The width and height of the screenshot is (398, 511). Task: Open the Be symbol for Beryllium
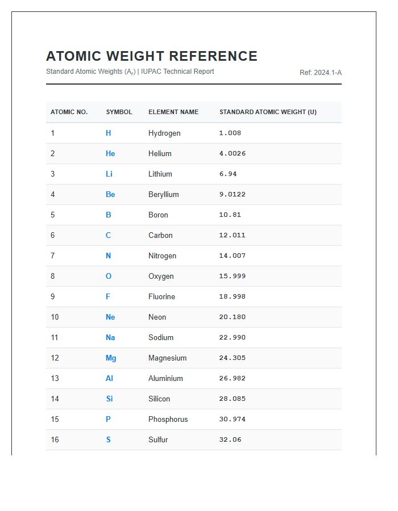coord(110,194)
